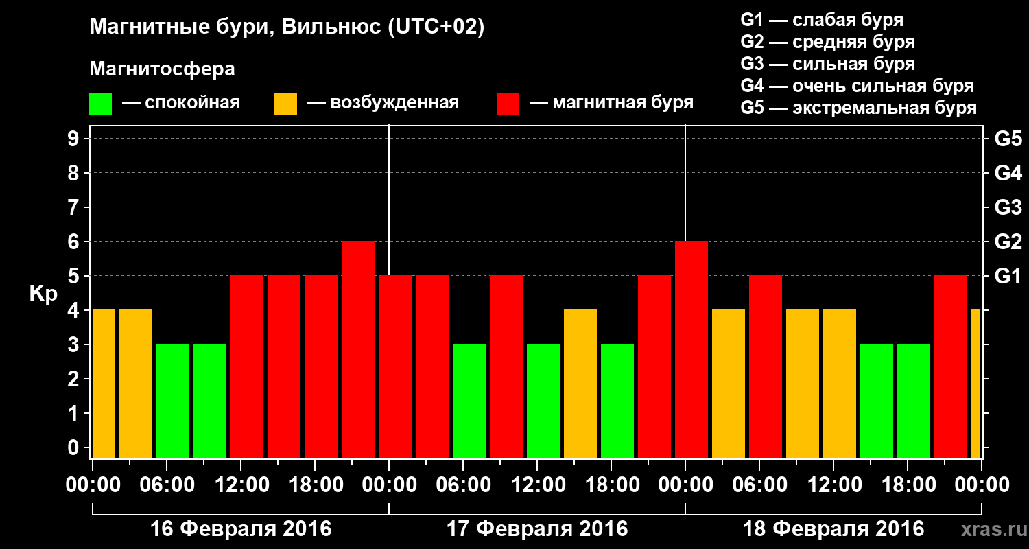Click the vertical midnight marker between 17 and 18 Февраля

685,183
